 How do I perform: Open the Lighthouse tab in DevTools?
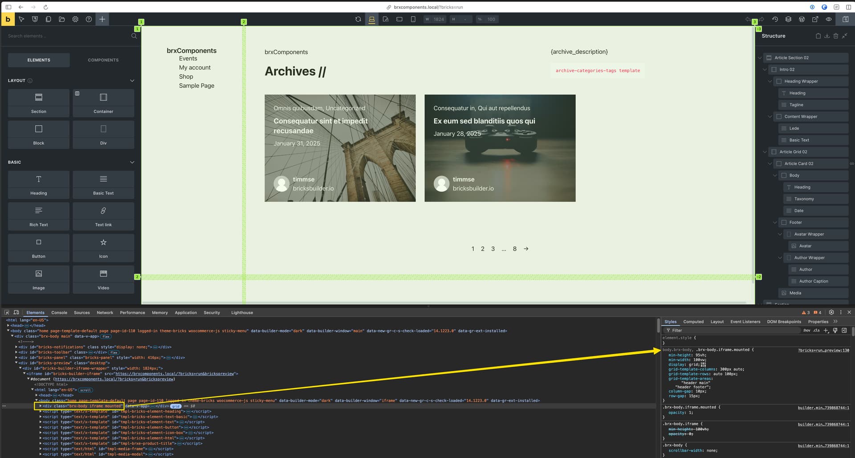pos(242,312)
